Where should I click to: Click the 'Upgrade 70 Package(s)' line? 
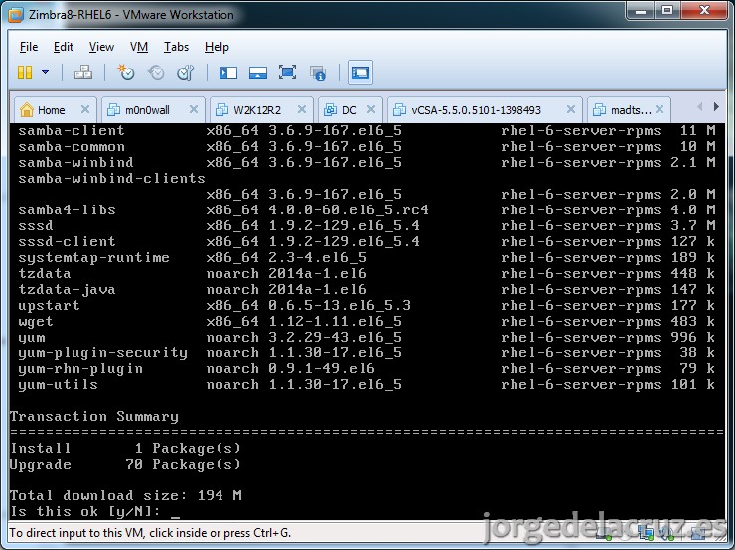pos(125,465)
